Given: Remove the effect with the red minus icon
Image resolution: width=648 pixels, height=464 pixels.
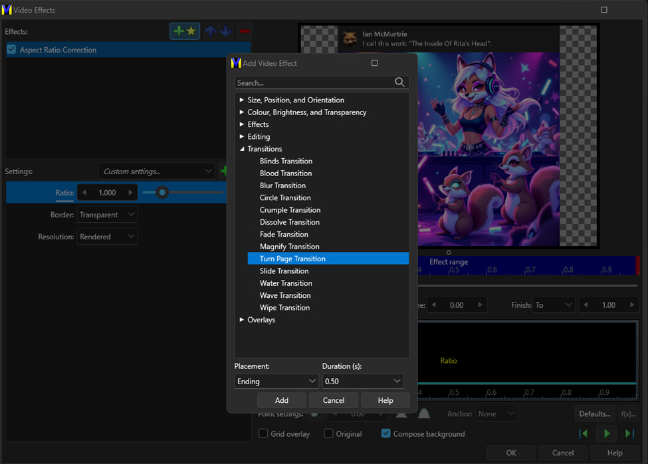Looking at the screenshot, I should click(x=245, y=31).
